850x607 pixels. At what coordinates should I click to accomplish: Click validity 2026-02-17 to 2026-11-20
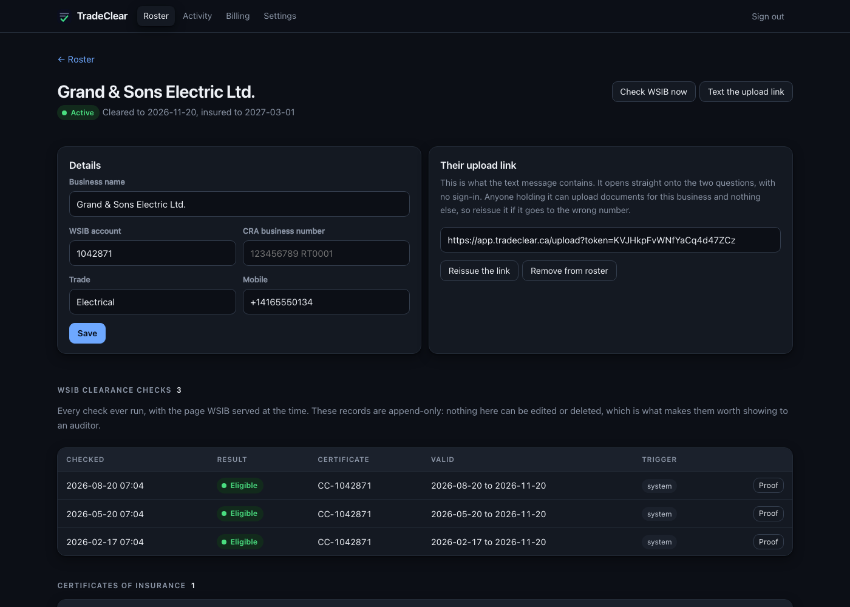[488, 542]
